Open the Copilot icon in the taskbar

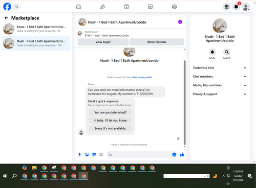pyautogui.click(x=25, y=168)
